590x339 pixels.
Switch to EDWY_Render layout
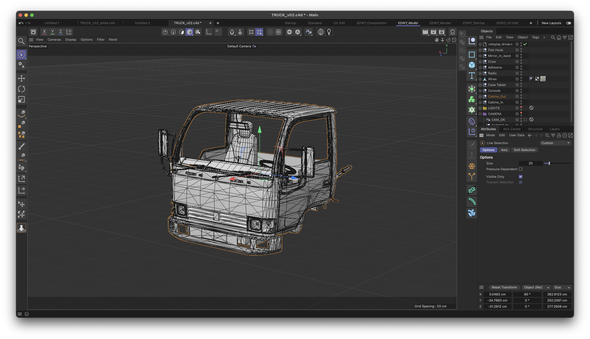point(440,23)
